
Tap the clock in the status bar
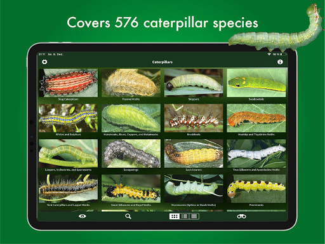[42, 55]
